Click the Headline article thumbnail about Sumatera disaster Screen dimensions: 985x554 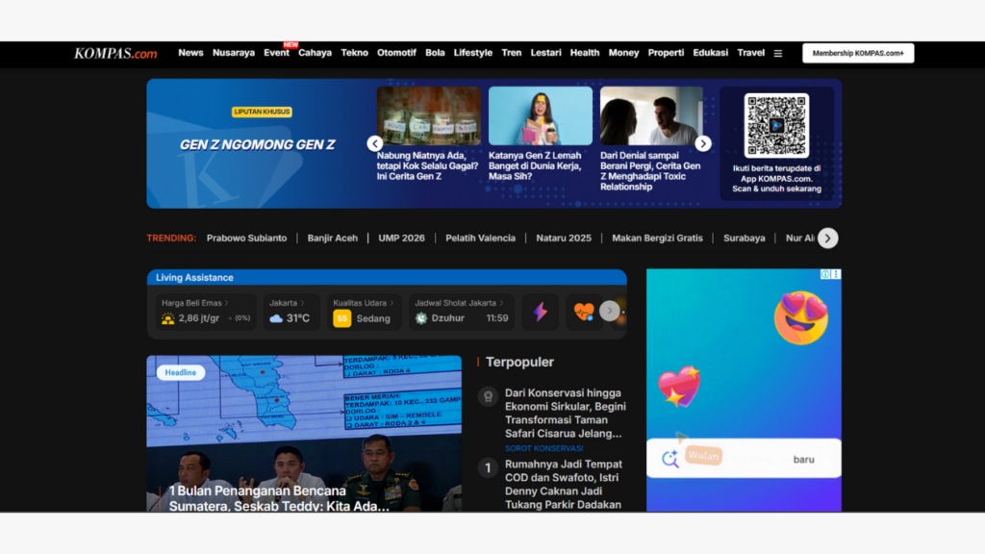point(303,433)
